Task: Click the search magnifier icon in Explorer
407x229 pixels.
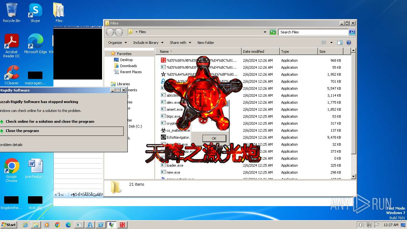Action: (x=352, y=32)
